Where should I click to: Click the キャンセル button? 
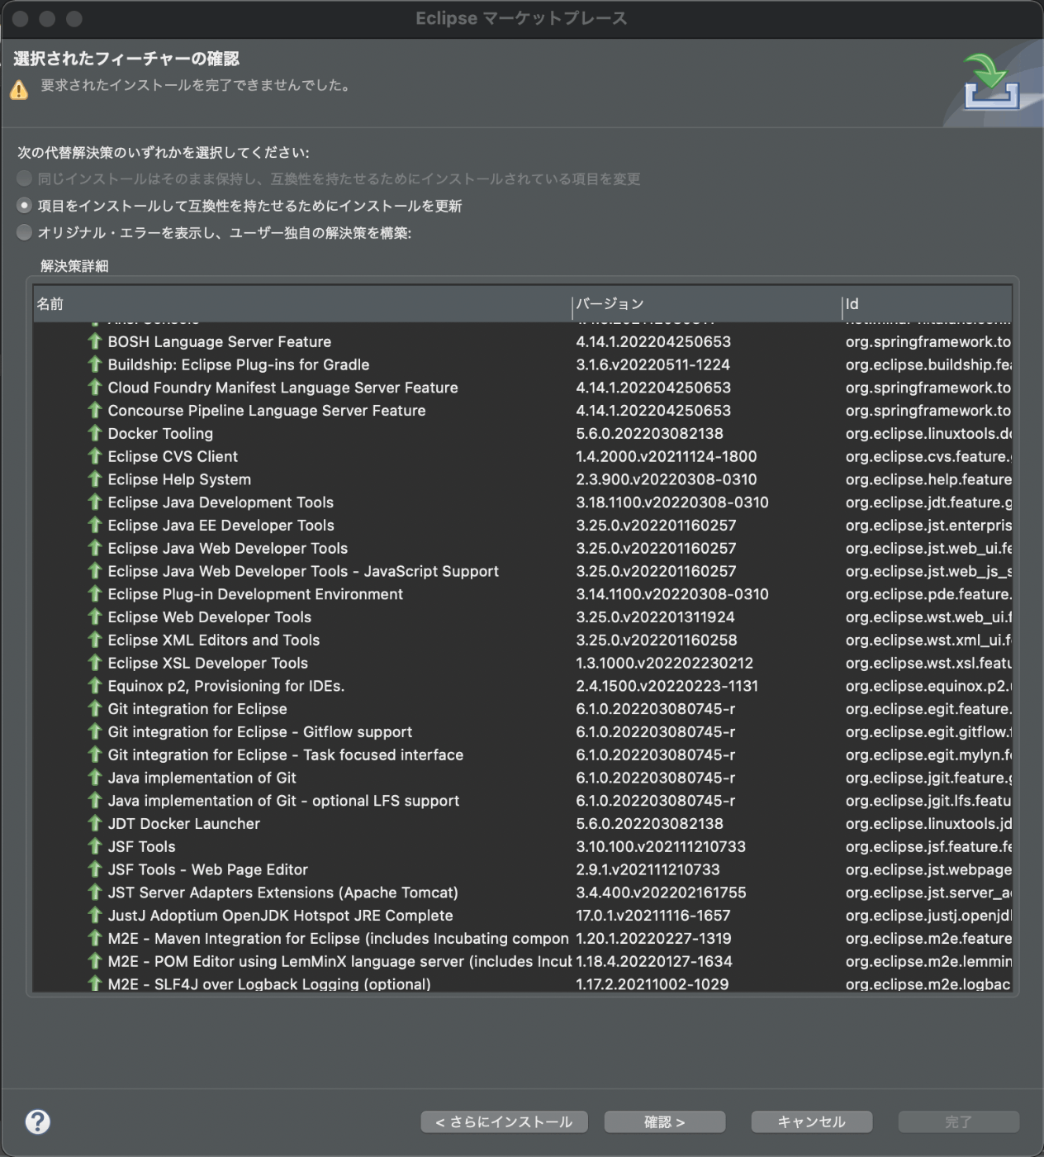point(812,1121)
